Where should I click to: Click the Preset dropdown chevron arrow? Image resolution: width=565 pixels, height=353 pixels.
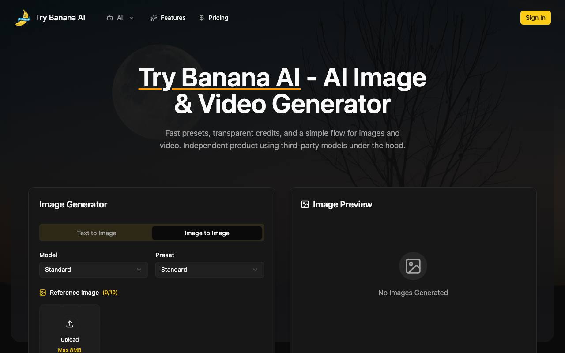point(255,270)
